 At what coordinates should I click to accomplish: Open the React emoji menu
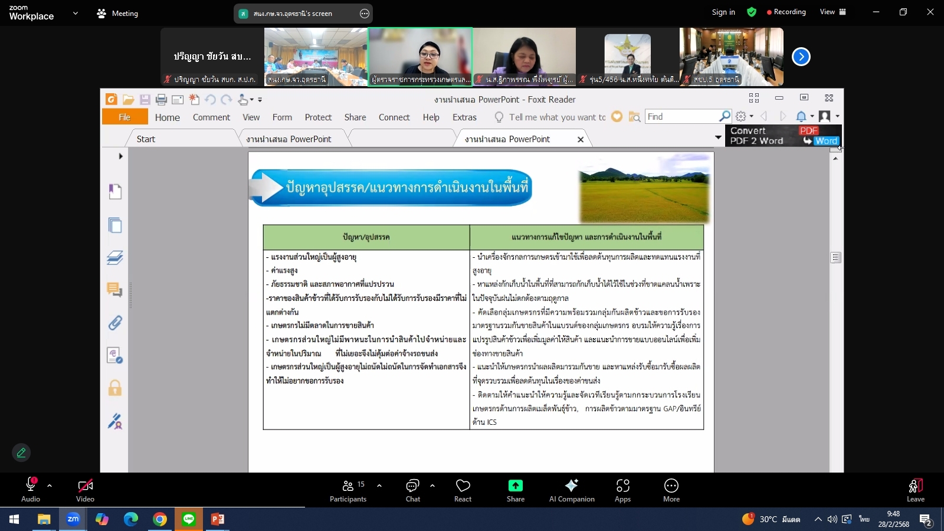(463, 490)
